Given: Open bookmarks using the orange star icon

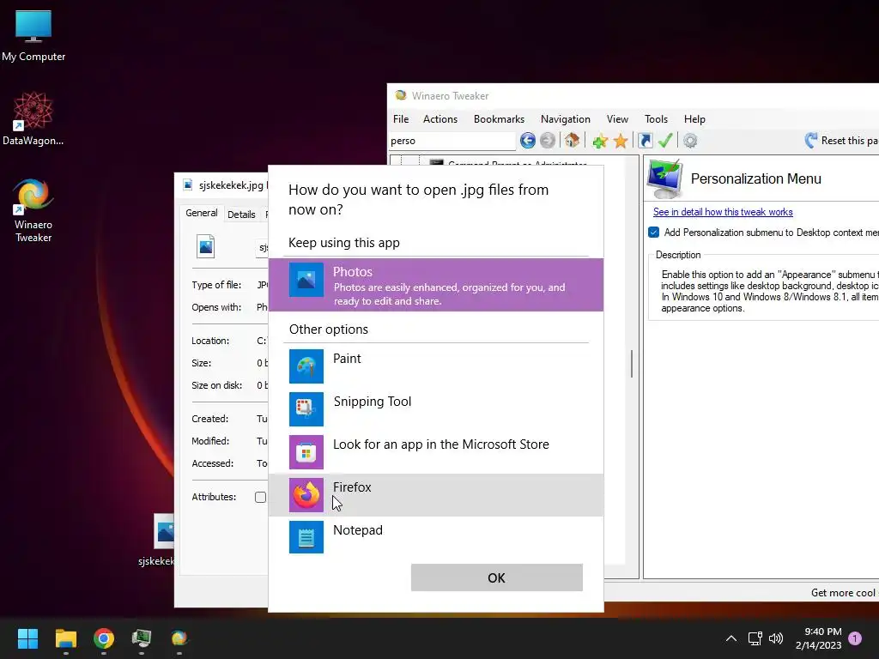Looking at the screenshot, I should pos(621,141).
